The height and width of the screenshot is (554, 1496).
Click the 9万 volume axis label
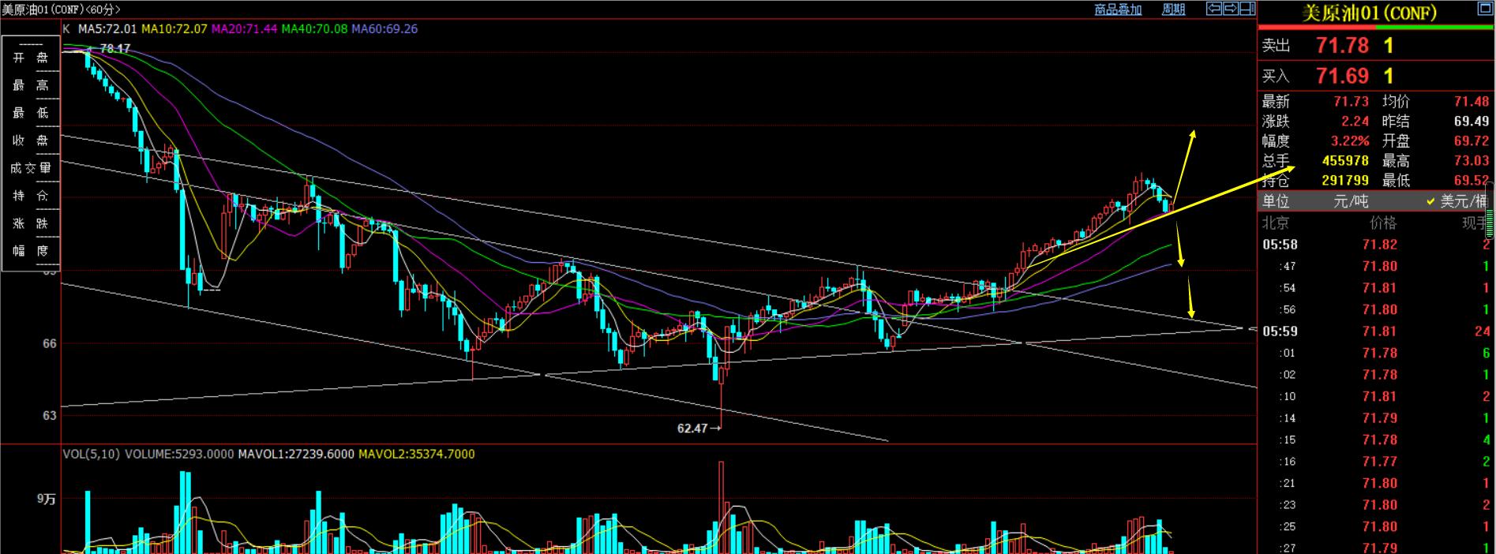pyautogui.click(x=46, y=499)
